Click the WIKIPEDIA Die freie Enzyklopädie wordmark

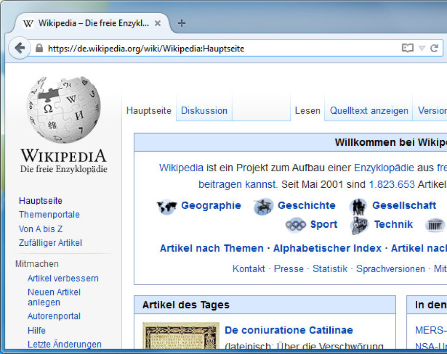[64, 161]
